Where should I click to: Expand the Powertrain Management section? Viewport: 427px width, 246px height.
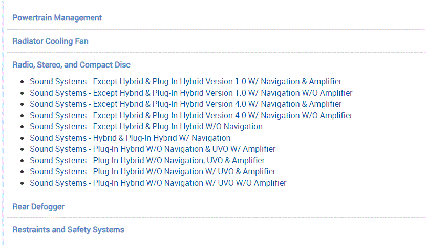pos(57,18)
